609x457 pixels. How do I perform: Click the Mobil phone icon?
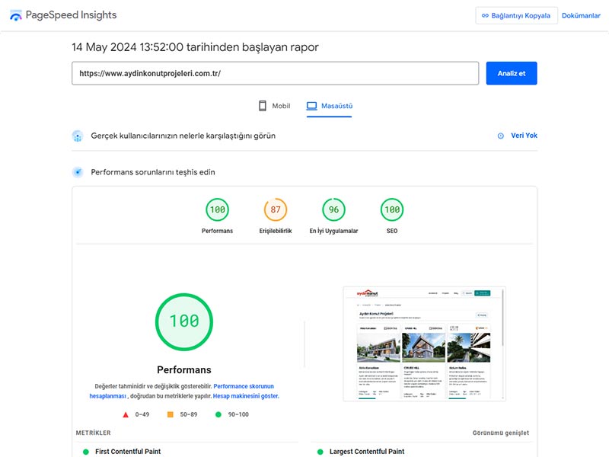click(263, 106)
